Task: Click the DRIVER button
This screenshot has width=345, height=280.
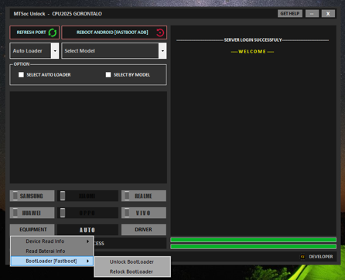Action: pos(144,230)
